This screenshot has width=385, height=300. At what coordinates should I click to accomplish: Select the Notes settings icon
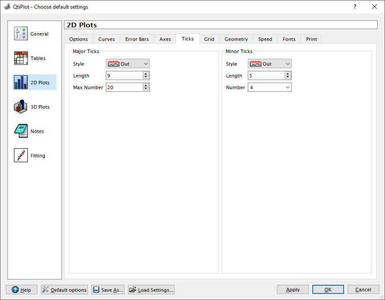click(x=21, y=131)
